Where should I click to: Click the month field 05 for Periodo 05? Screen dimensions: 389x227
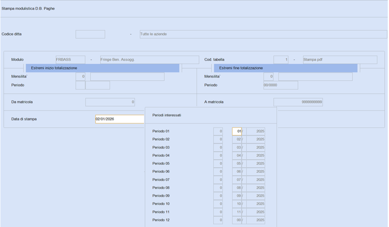pyautogui.click(x=237, y=164)
